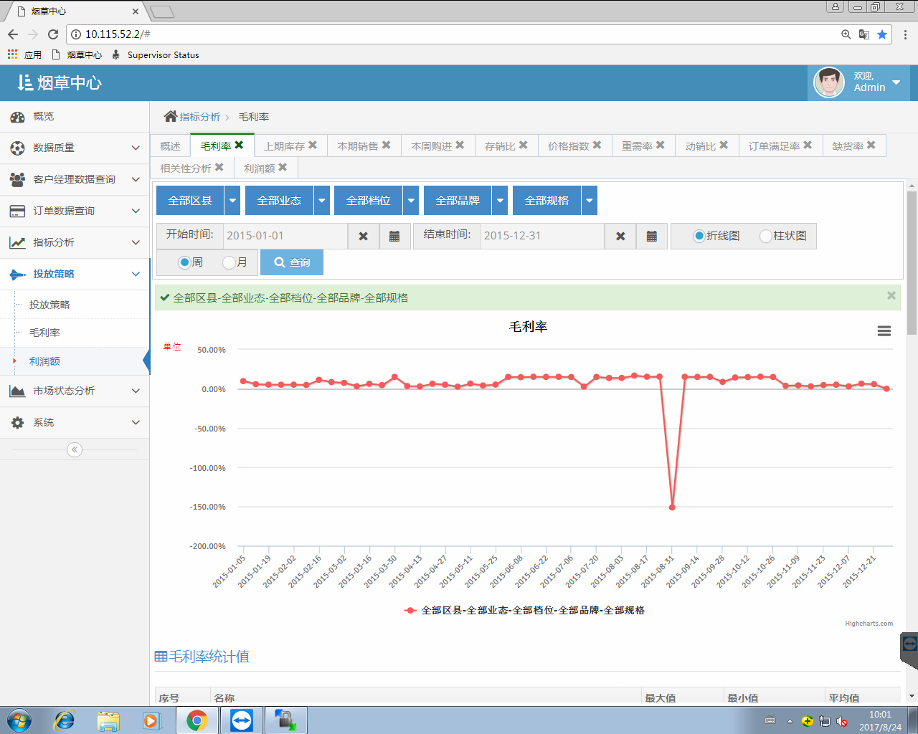The height and width of the screenshot is (734, 918).
Task: Select the 折线图 line chart option
Action: pos(699,236)
